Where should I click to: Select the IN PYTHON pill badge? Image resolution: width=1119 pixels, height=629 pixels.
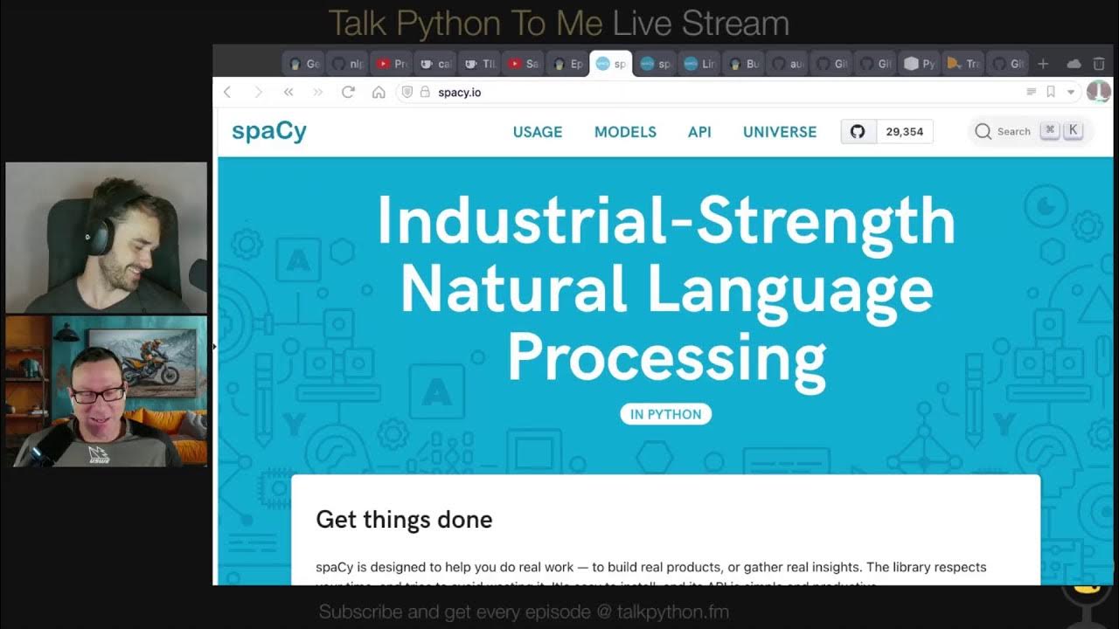(666, 414)
